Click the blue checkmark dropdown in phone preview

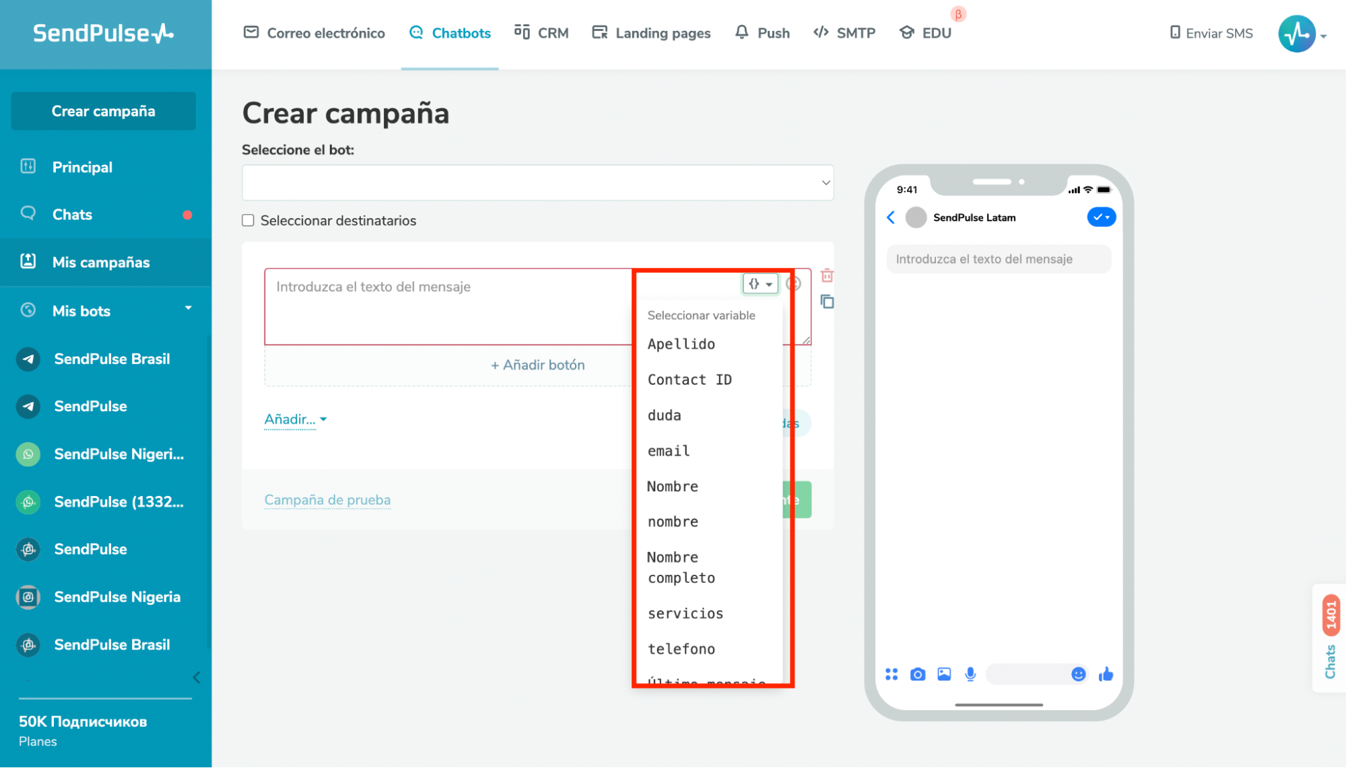(1102, 217)
